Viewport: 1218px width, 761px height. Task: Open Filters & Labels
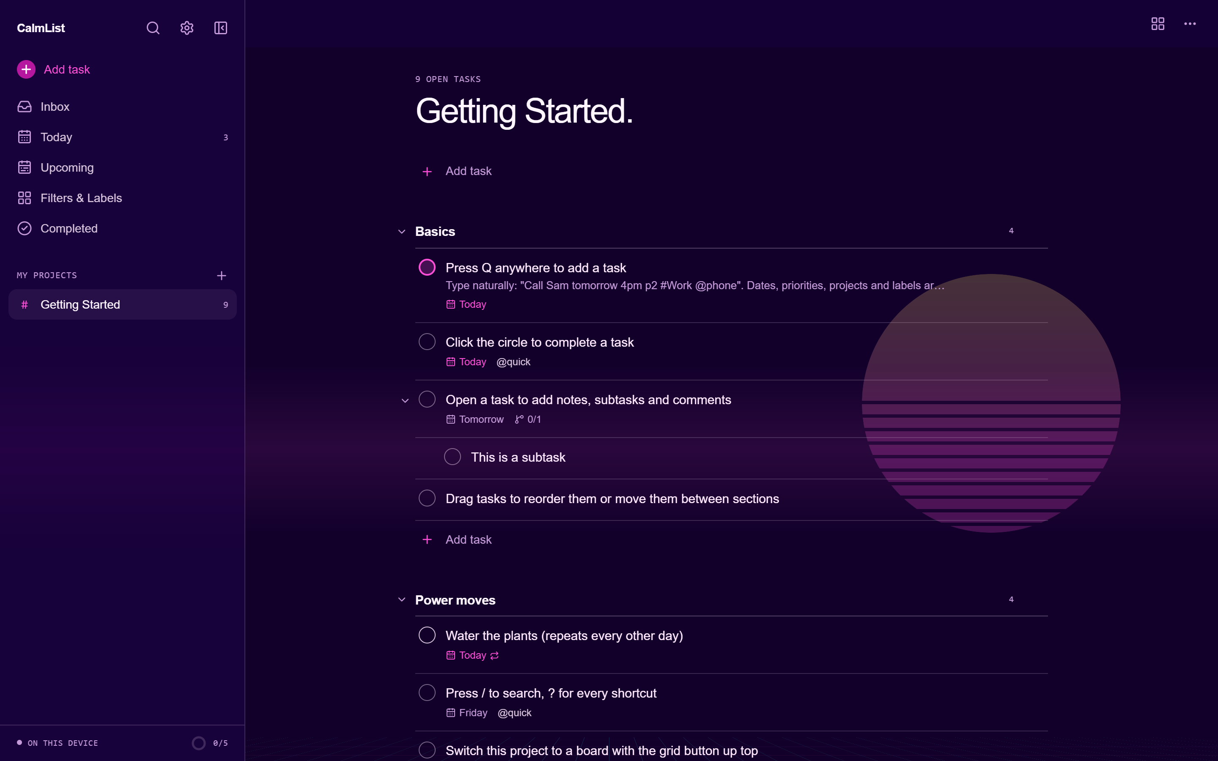(122, 198)
